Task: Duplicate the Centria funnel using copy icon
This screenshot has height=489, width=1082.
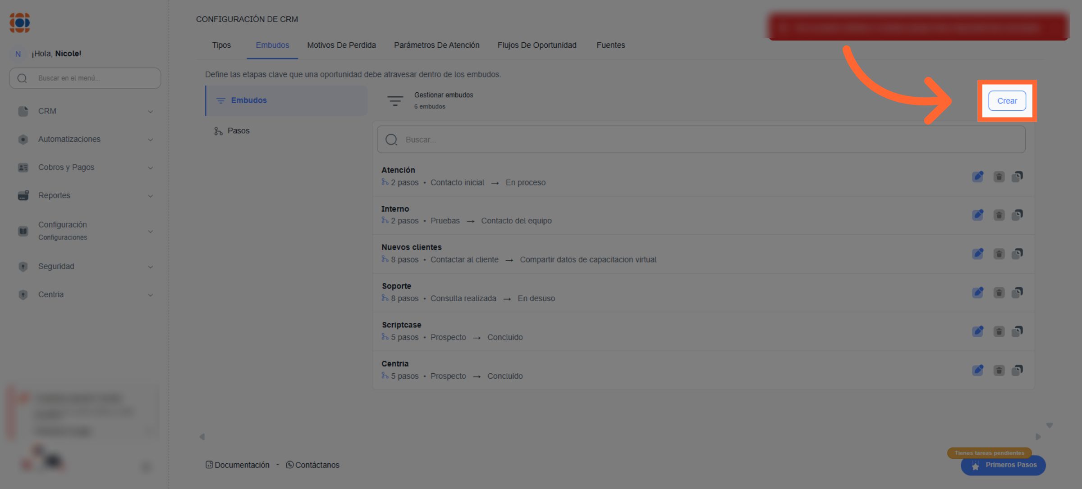Action: point(1017,371)
